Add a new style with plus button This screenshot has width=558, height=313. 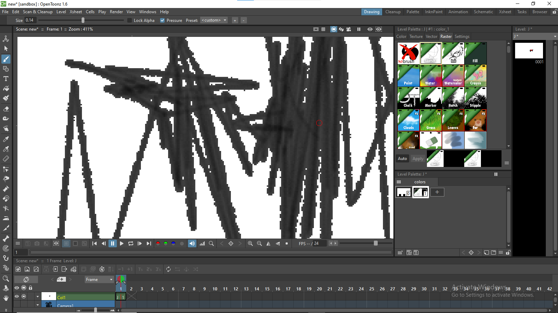coord(437,192)
